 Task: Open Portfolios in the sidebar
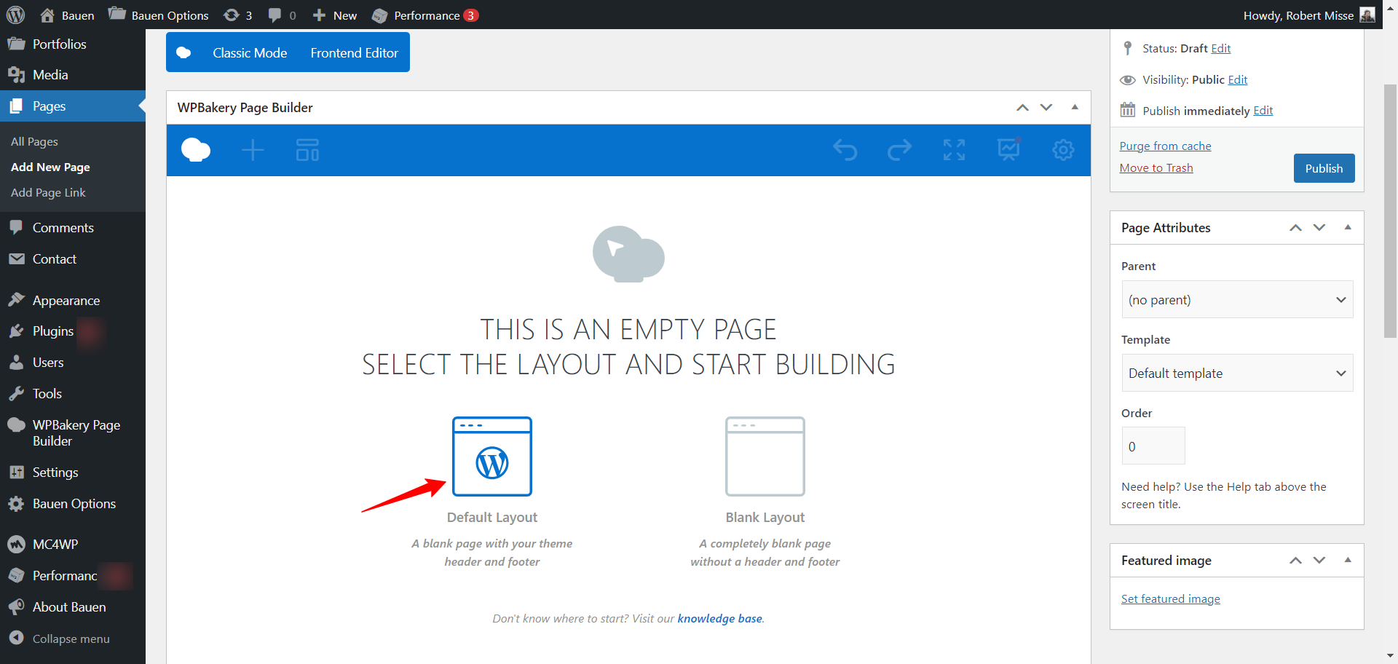click(73, 44)
